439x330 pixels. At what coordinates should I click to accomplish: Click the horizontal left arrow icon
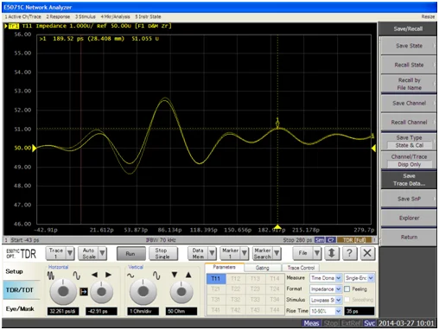click(94, 275)
